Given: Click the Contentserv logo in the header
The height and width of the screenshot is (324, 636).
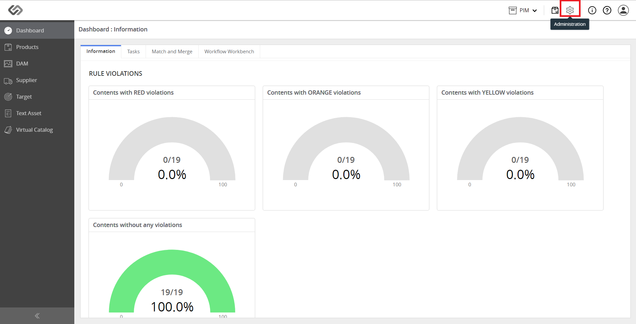Looking at the screenshot, I should [15, 10].
